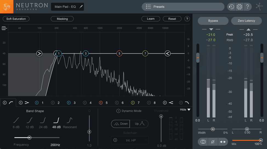Toggle power for the high shelf band
This screenshot has width=267, height=149.
[x=165, y=103]
